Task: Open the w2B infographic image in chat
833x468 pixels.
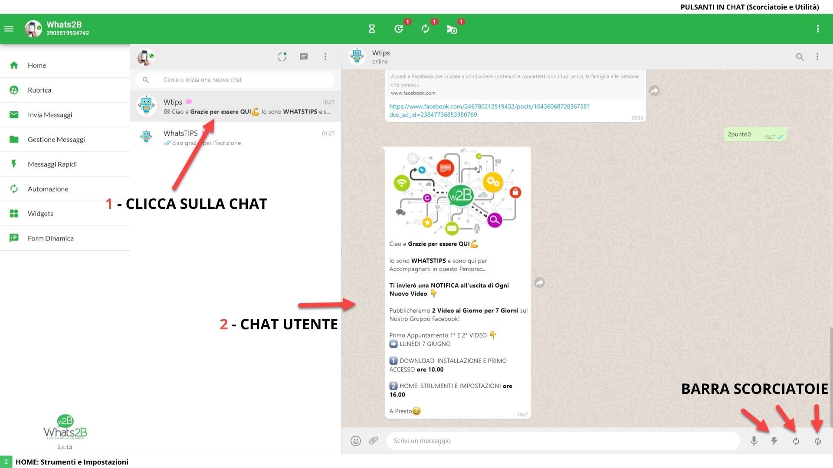Action: coord(458,192)
